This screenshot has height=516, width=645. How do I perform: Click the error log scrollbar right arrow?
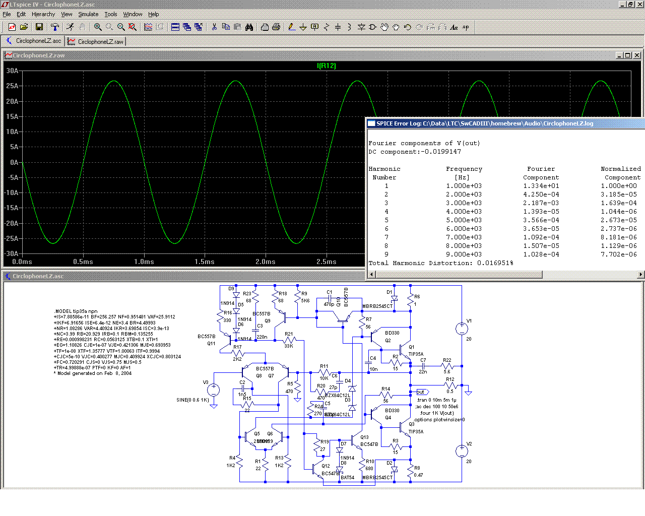click(x=641, y=275)
